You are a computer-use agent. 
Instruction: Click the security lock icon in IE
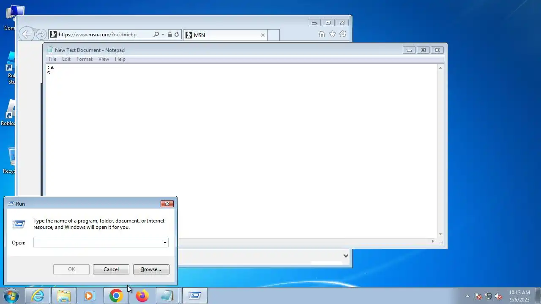[x=169, y=35]
